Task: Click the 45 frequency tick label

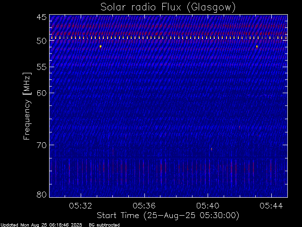Action: (x=42, y=17)
